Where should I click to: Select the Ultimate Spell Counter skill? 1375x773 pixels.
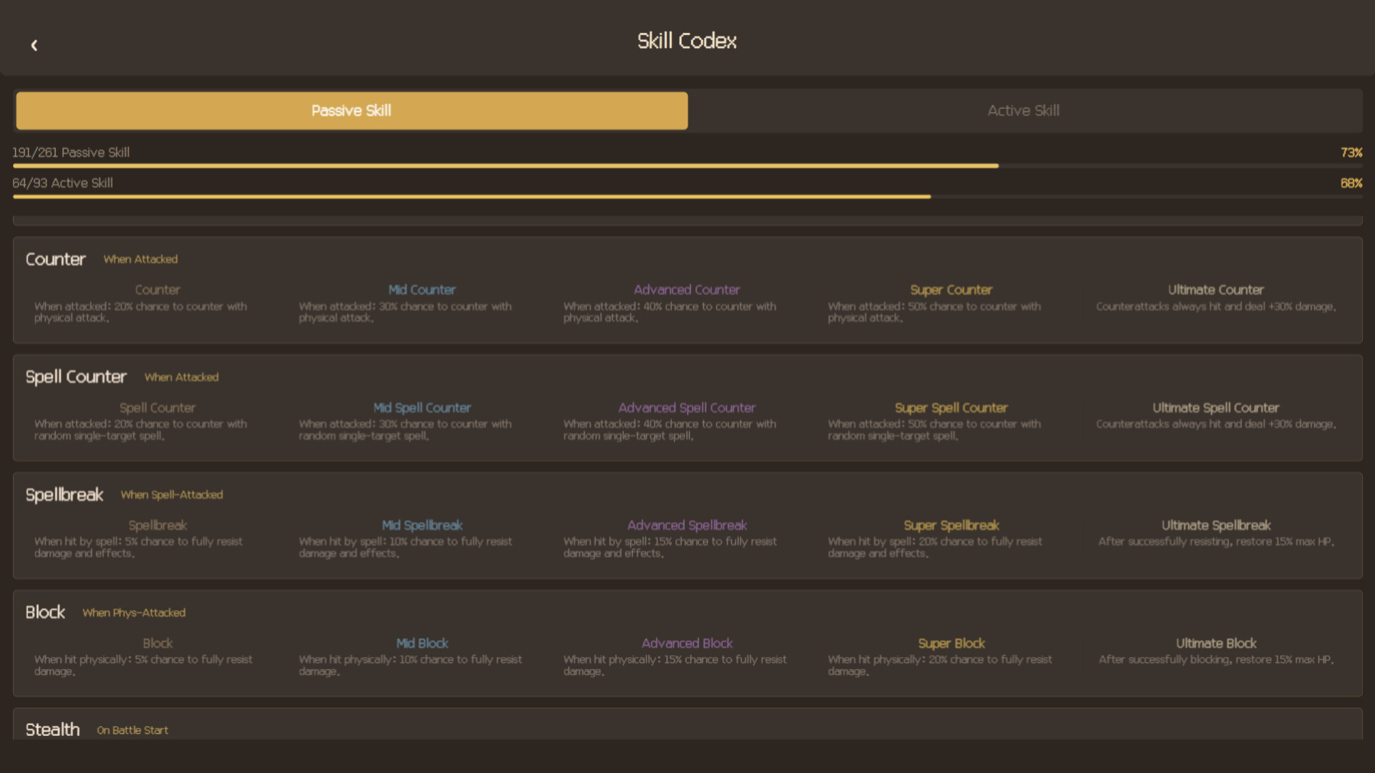1216,408
